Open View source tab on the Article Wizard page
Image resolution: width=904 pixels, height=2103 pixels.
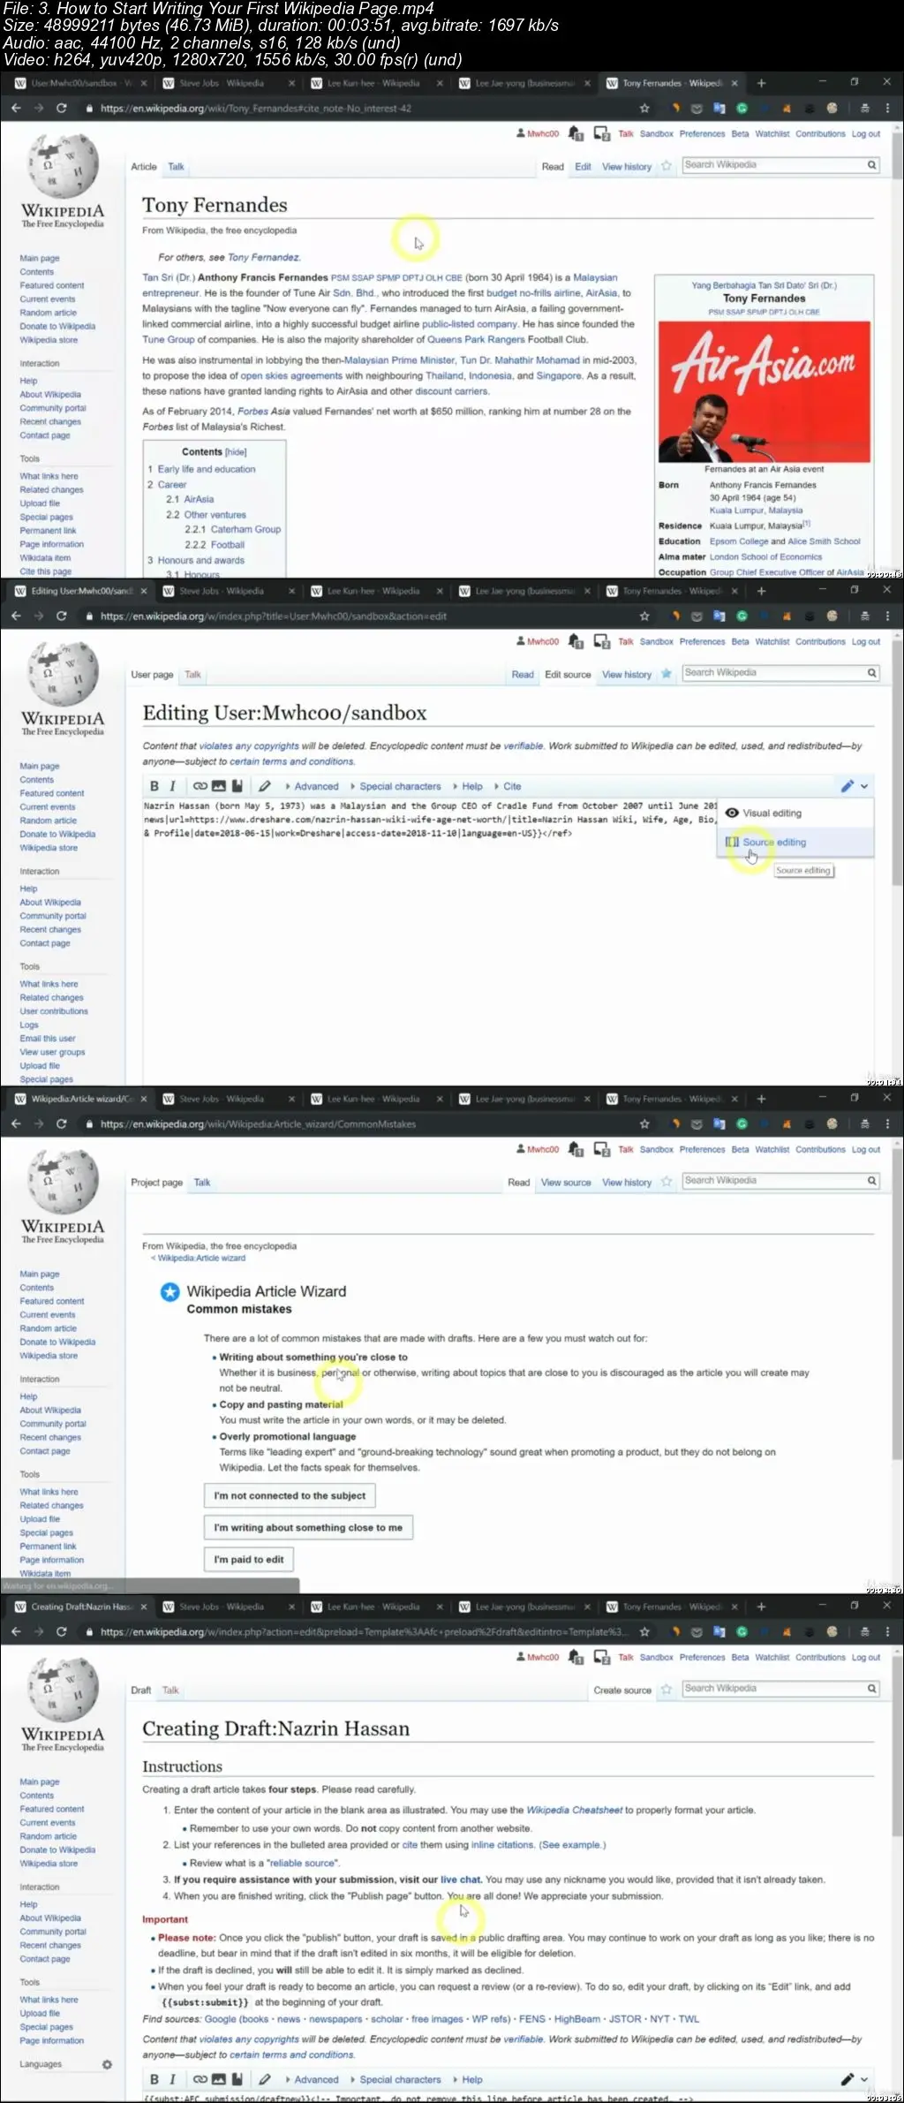click(x=566, y=1183)
